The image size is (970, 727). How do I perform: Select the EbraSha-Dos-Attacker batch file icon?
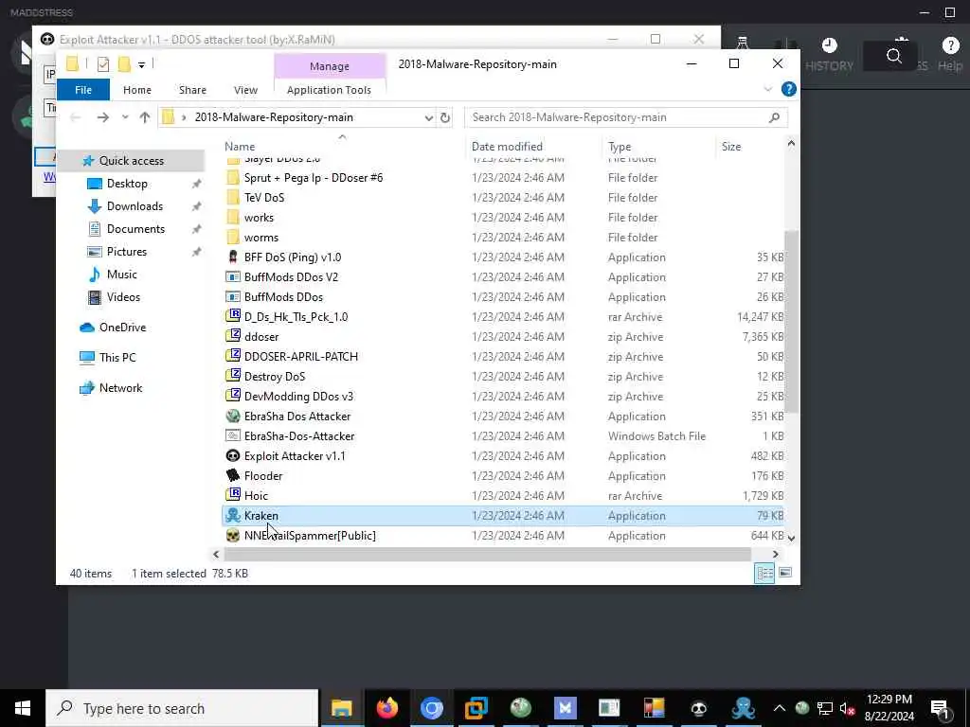click(233, 435)
